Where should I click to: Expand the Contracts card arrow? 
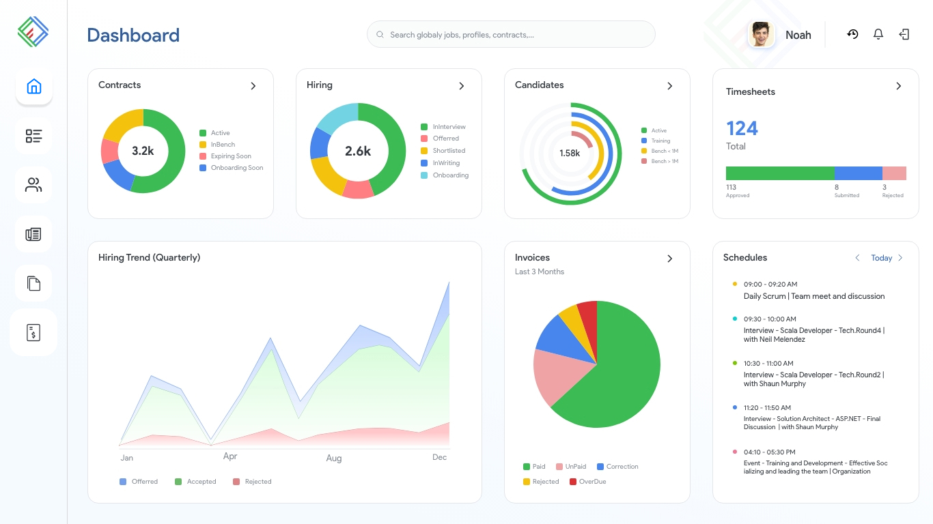[253, 86]
